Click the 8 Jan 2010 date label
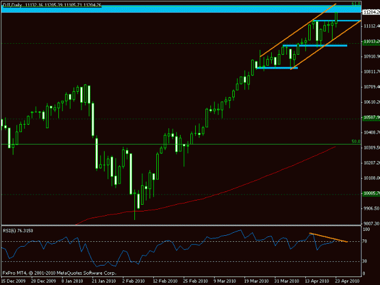380x285 pixels. tap(72, 281)
